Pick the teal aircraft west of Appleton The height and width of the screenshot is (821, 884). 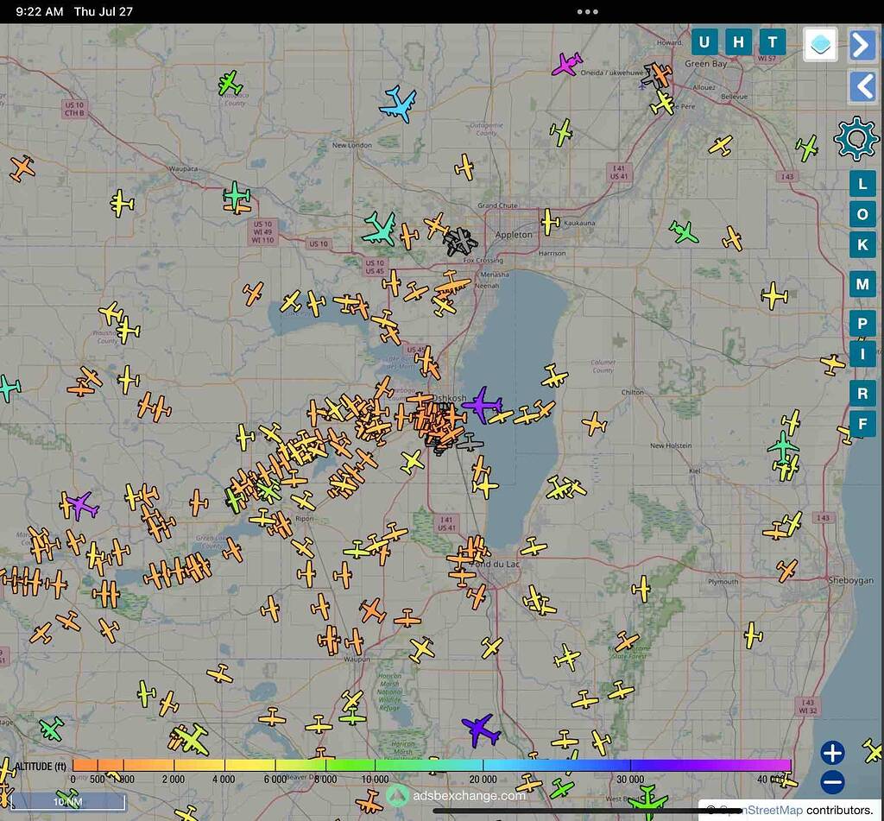(x=379, y=228)
